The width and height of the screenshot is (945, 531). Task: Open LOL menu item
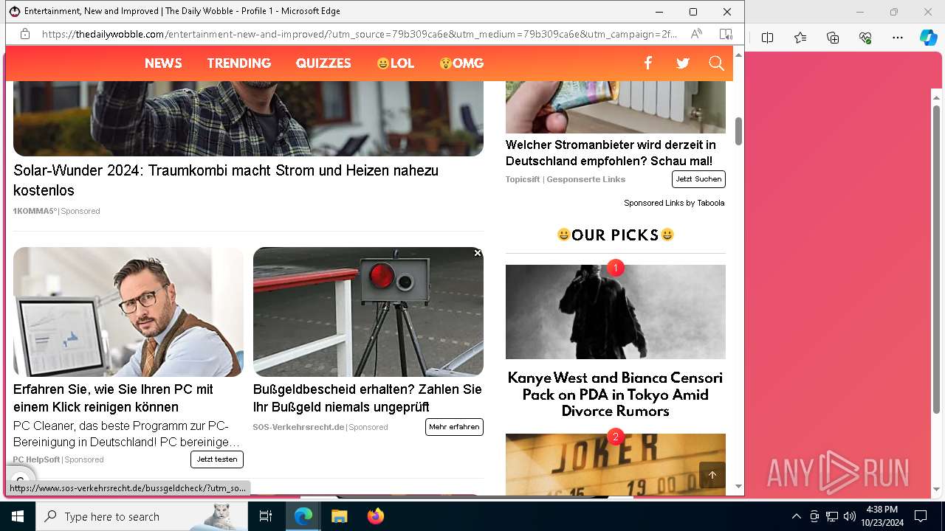(x=395, y=63)
